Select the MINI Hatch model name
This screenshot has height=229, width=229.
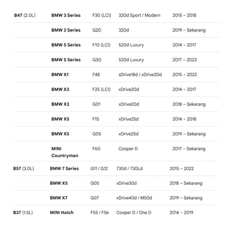click(x=62, y=212)
